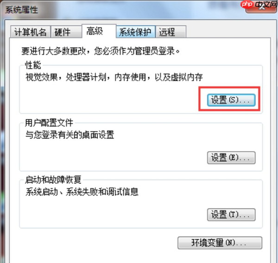Image resolution: width=278 pixels, height=263 pixels.
Task: Open the 环境变量(N) button
Action: (220, 243)
